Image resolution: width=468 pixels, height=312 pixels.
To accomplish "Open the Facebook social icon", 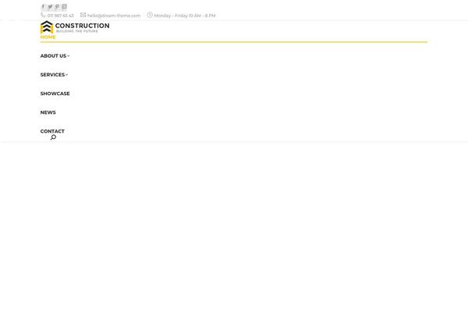I will [x=43, y=6].
